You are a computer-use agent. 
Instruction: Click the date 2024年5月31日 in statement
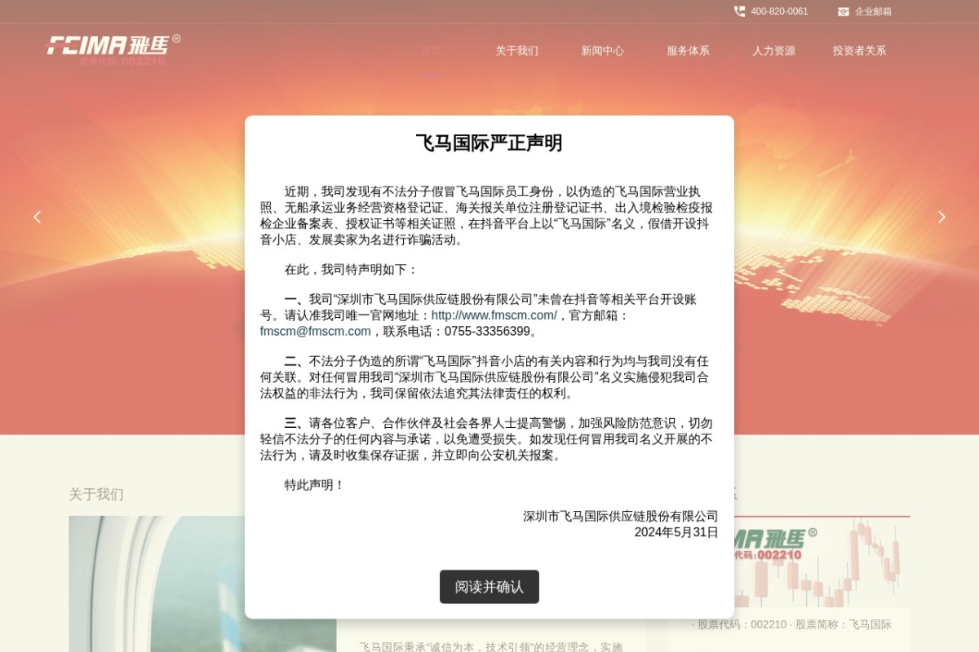(676, 532)
